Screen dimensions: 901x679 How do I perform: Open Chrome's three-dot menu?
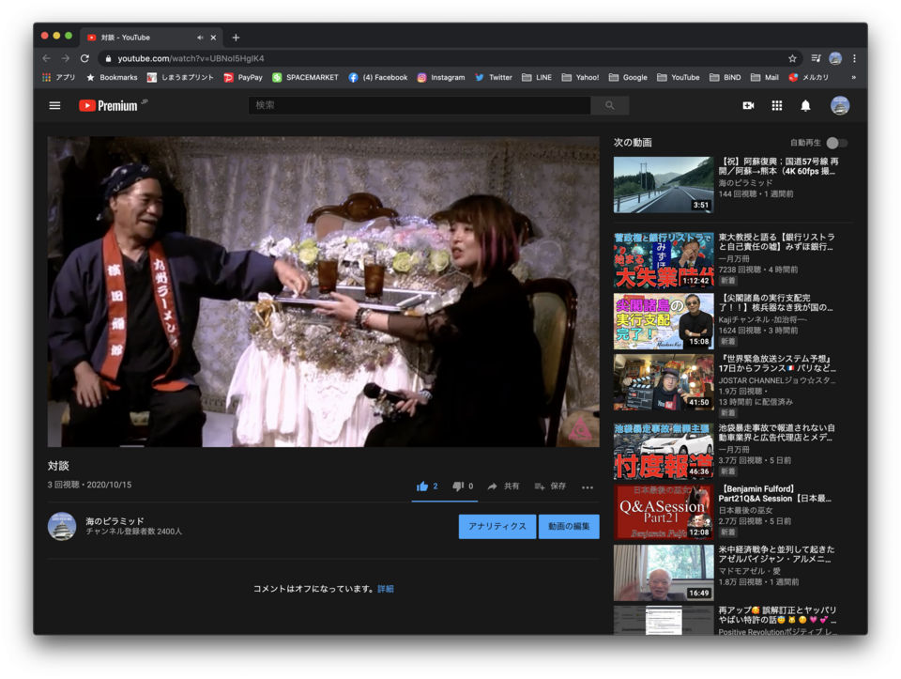[x=854, y=58]
